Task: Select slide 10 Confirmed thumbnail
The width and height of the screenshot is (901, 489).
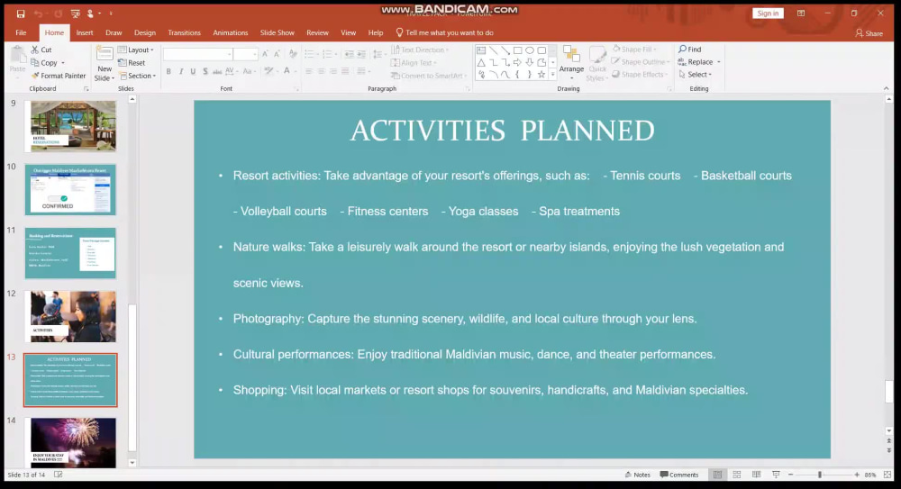Action: coord(70,190)
